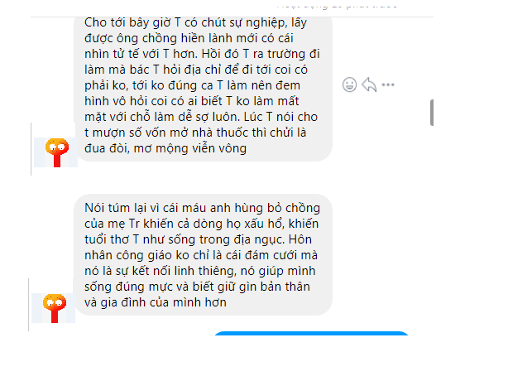Click the faded activity status text at top

338,6
